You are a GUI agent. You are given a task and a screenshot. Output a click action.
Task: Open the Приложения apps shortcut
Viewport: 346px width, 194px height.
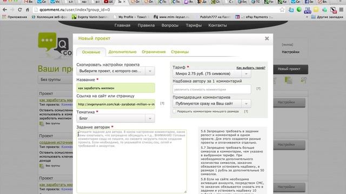[x=15, y=17]
